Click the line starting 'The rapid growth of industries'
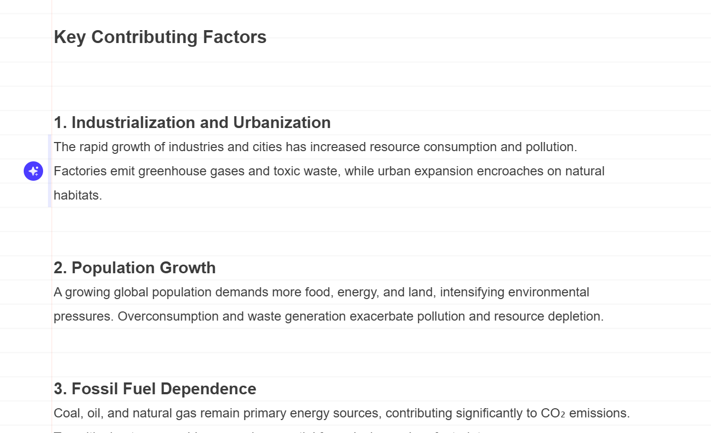 [x=316, y=147]
